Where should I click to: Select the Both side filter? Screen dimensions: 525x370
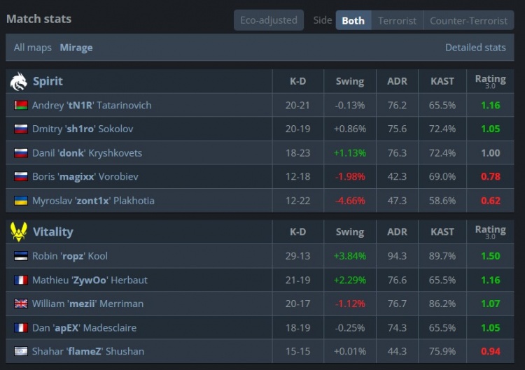[353, 20]
